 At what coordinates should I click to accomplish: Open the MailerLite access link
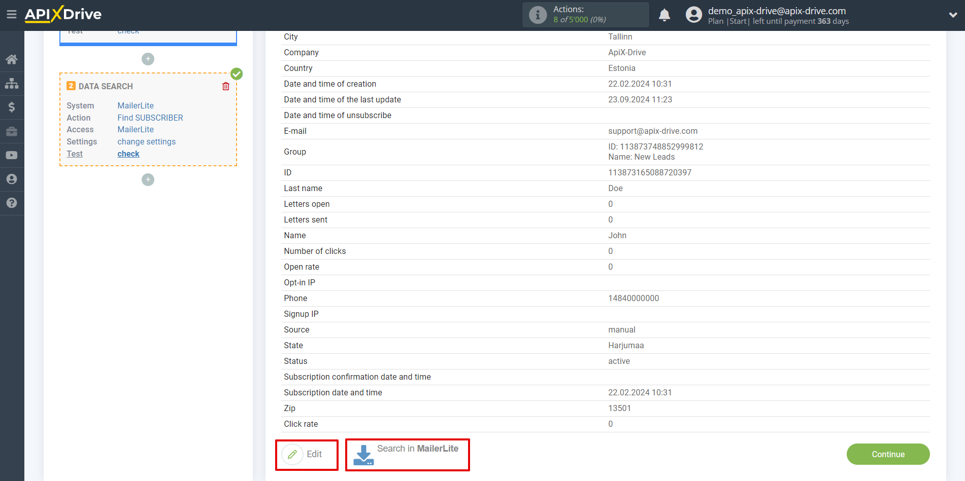coord(136,129)
